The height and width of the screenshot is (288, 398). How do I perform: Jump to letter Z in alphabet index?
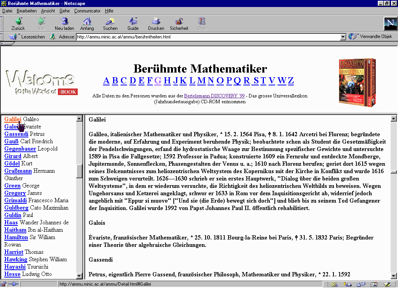[x=291, y=81]
